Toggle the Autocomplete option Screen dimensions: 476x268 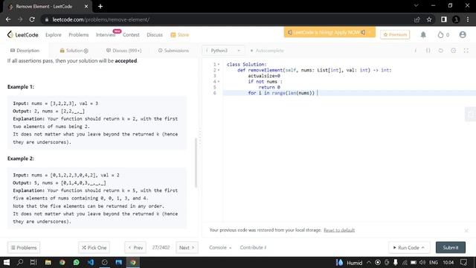click(x=267, y=51)
